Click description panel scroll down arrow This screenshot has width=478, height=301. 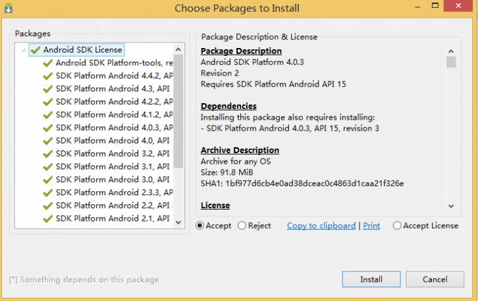(451, 206)
